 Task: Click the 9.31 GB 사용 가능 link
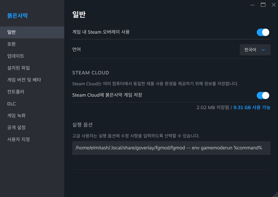(x=252, y=107)
